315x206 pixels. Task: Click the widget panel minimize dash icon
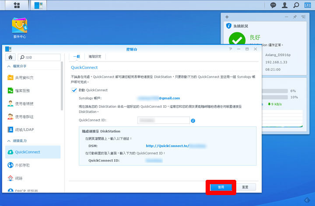287,17
